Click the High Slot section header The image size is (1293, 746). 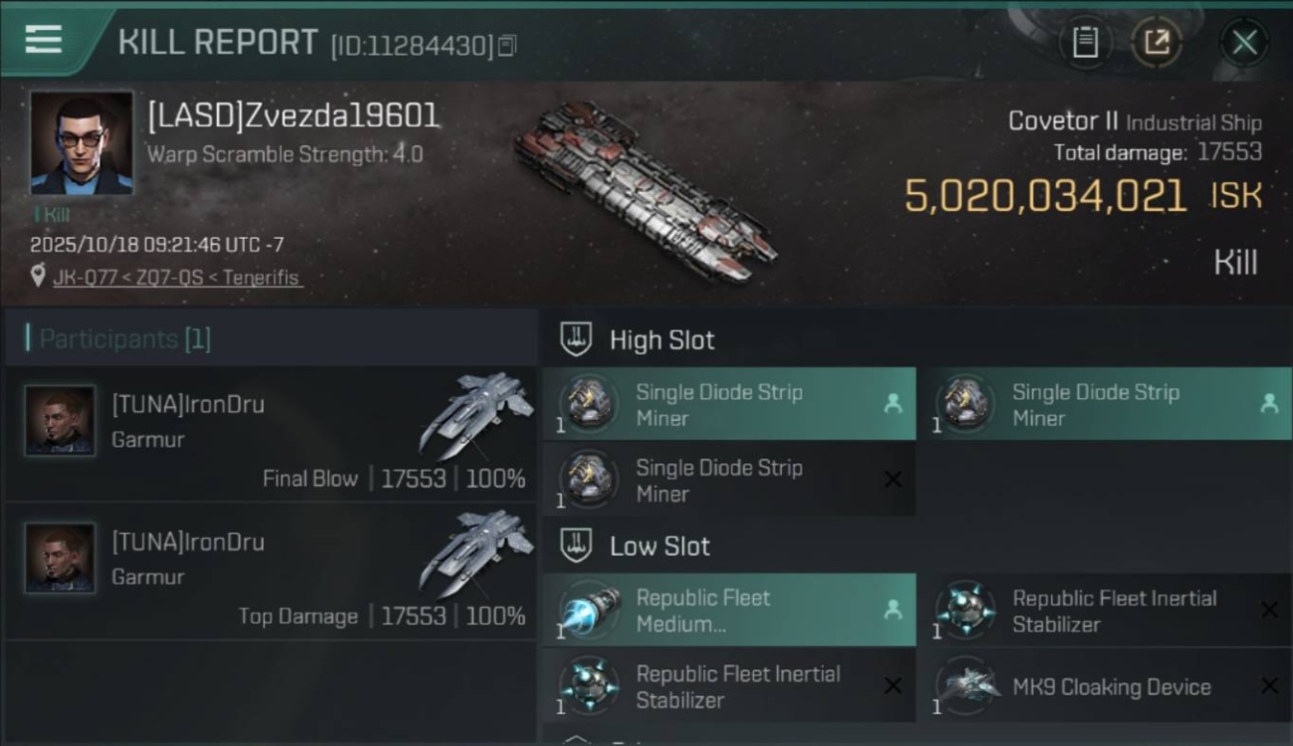coord(661,340)
